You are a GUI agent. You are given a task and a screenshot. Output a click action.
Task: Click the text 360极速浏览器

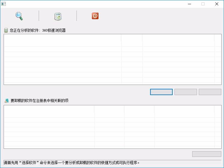[x=54, y=30]
